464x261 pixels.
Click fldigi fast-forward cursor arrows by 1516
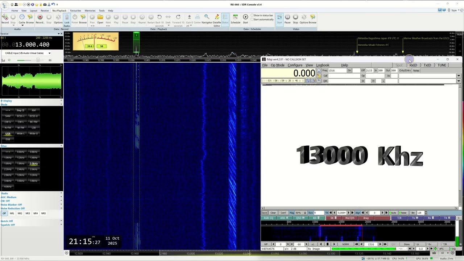[x=384, y=244]
